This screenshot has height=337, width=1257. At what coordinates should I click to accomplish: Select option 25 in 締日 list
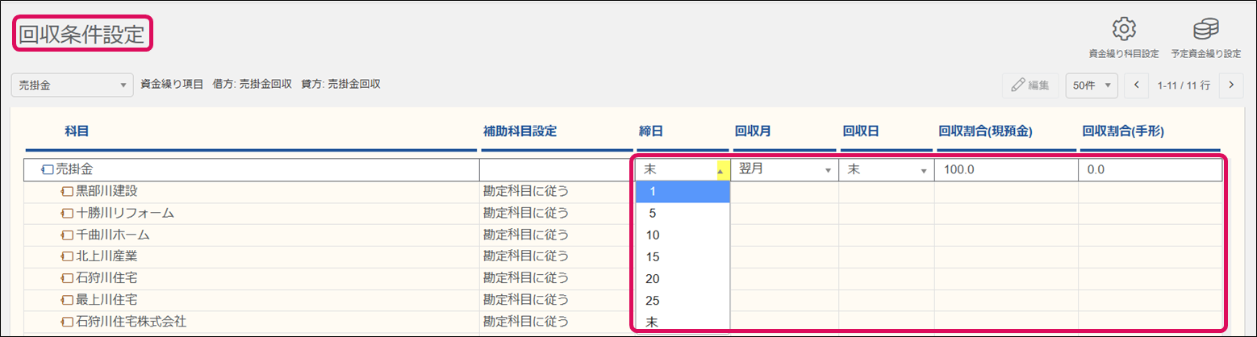pyautogui.click(x=683, y=301)
